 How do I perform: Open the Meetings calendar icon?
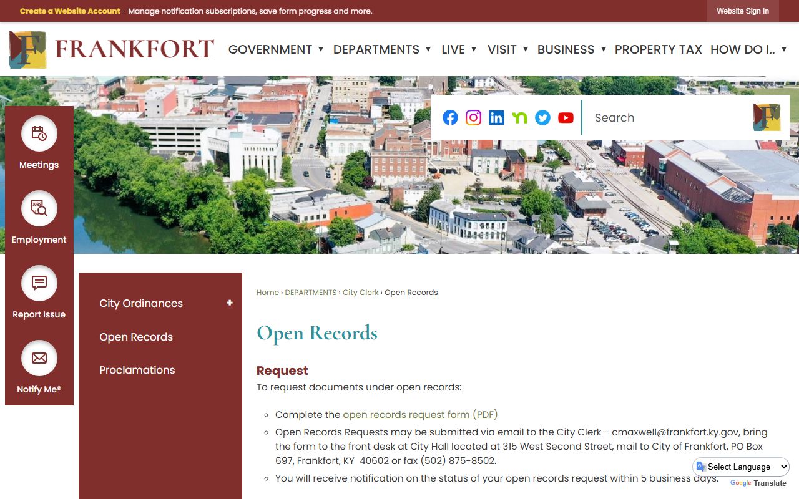(39, 133)
